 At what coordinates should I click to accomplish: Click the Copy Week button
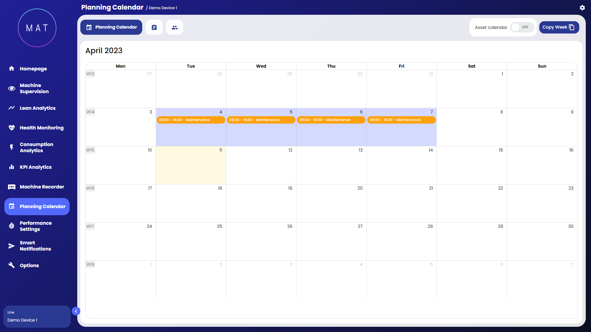[559, 27]
